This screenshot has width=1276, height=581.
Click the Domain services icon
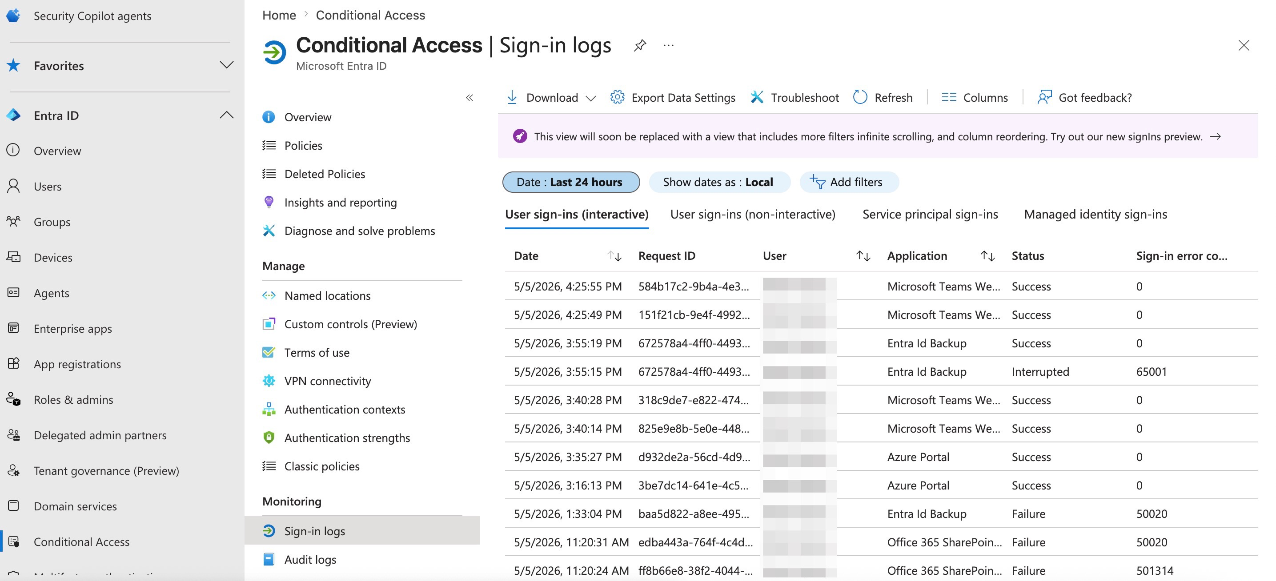(x=13, y=506)
